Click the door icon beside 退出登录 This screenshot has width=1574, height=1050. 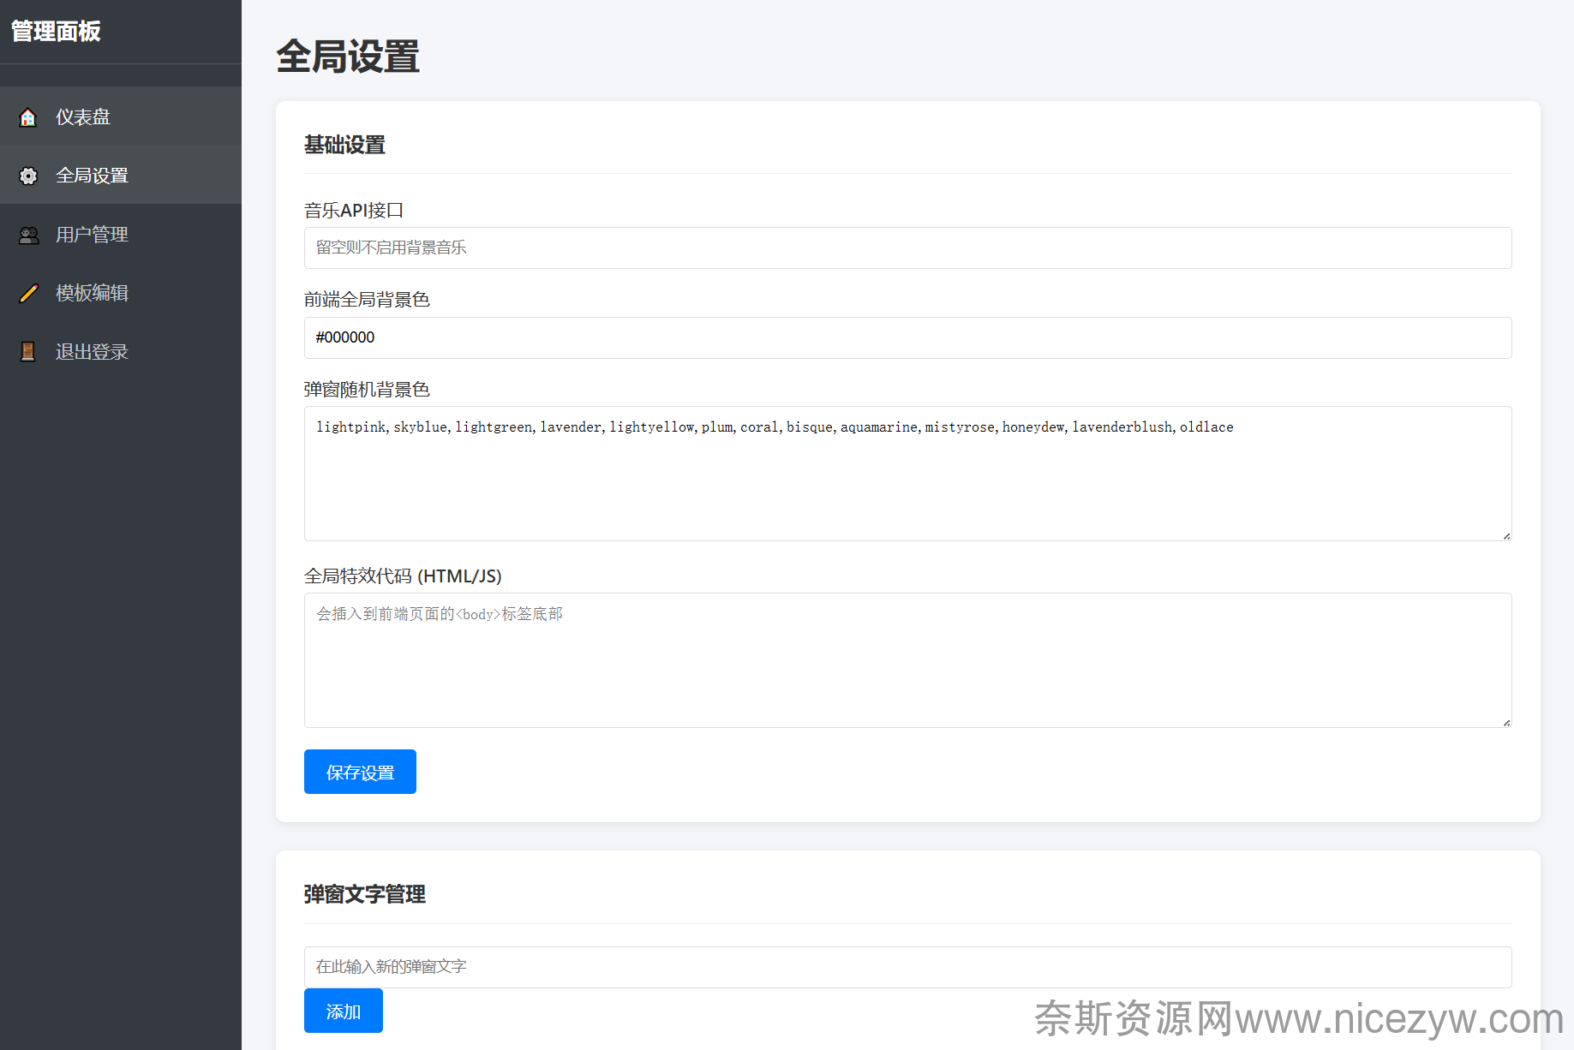[x=28, y=352]
